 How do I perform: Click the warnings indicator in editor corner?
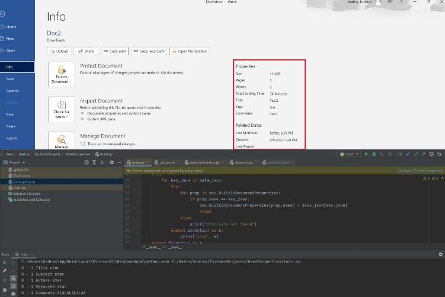point(427,178)
